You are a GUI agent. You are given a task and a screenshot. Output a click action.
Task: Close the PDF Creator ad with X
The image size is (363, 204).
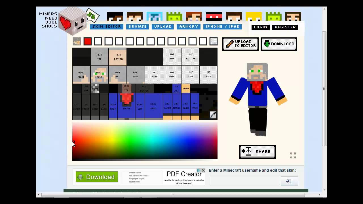click(x=203, y=171)
